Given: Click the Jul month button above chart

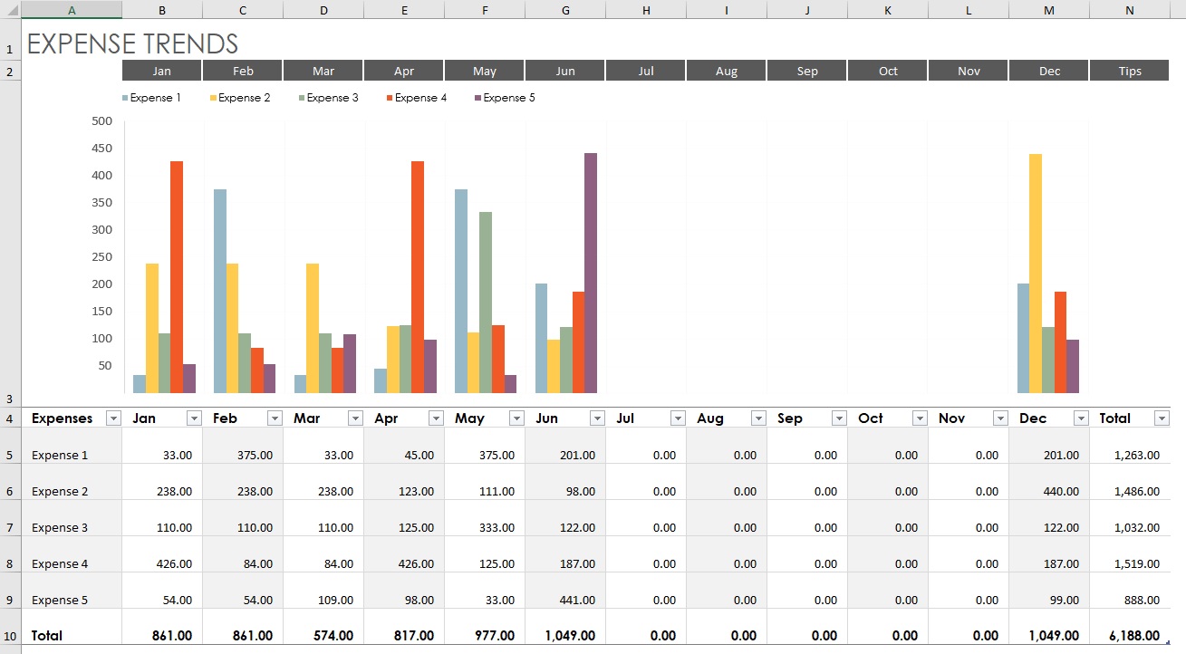Looking at the screenshot, I should (646, 71).
